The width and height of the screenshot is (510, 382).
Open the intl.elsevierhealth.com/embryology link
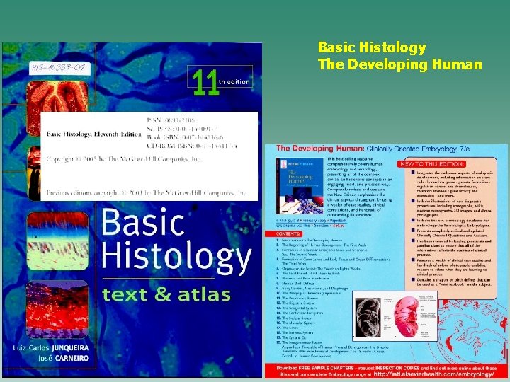(433, 374)
